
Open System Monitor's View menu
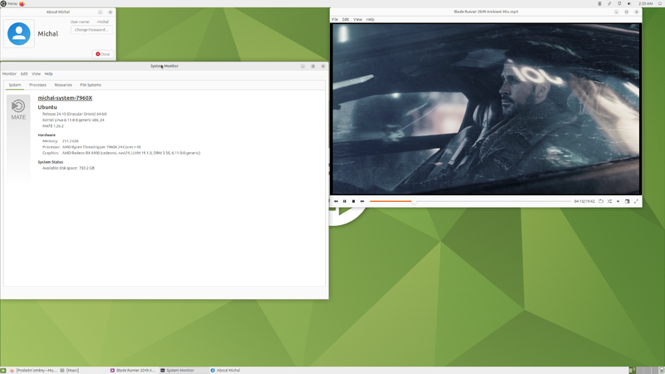click(x=36, y=74)
